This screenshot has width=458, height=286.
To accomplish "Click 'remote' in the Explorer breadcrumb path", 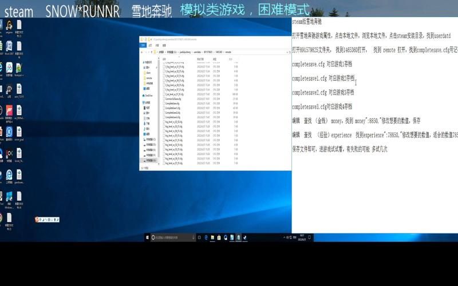I will [x=228, y=52].
